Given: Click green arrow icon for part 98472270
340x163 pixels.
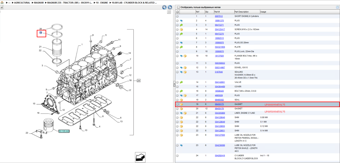Looking at the screenshot, I should click(x=181, y=34).
